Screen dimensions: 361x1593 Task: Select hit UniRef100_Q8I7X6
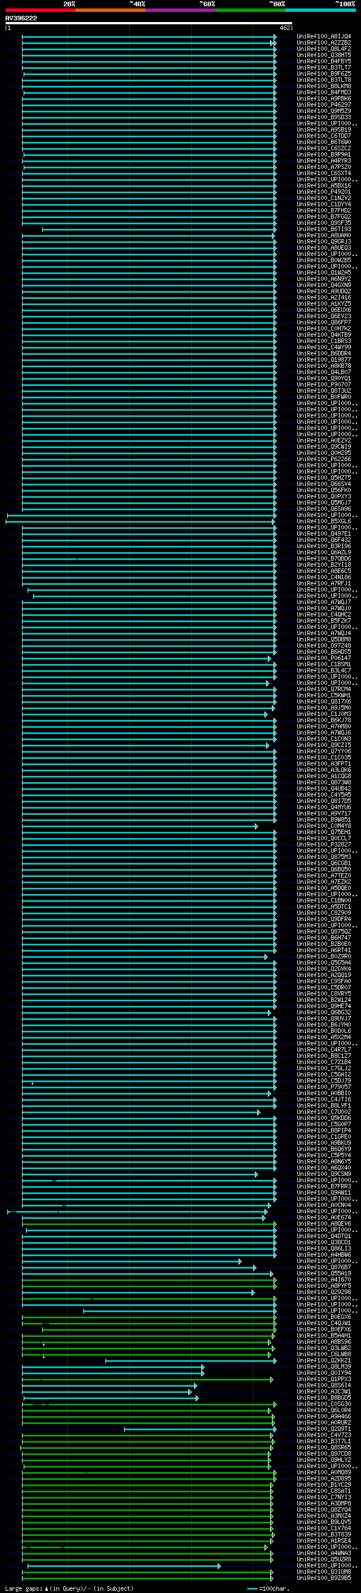(323, 701)
